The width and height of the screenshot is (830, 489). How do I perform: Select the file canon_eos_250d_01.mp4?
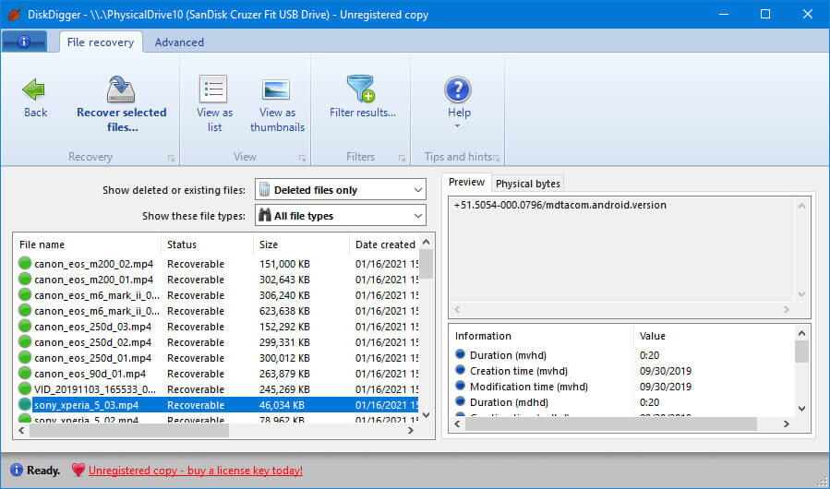coord(92,358)
